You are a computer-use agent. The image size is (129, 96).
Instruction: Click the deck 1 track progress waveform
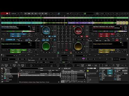[18, 31]
